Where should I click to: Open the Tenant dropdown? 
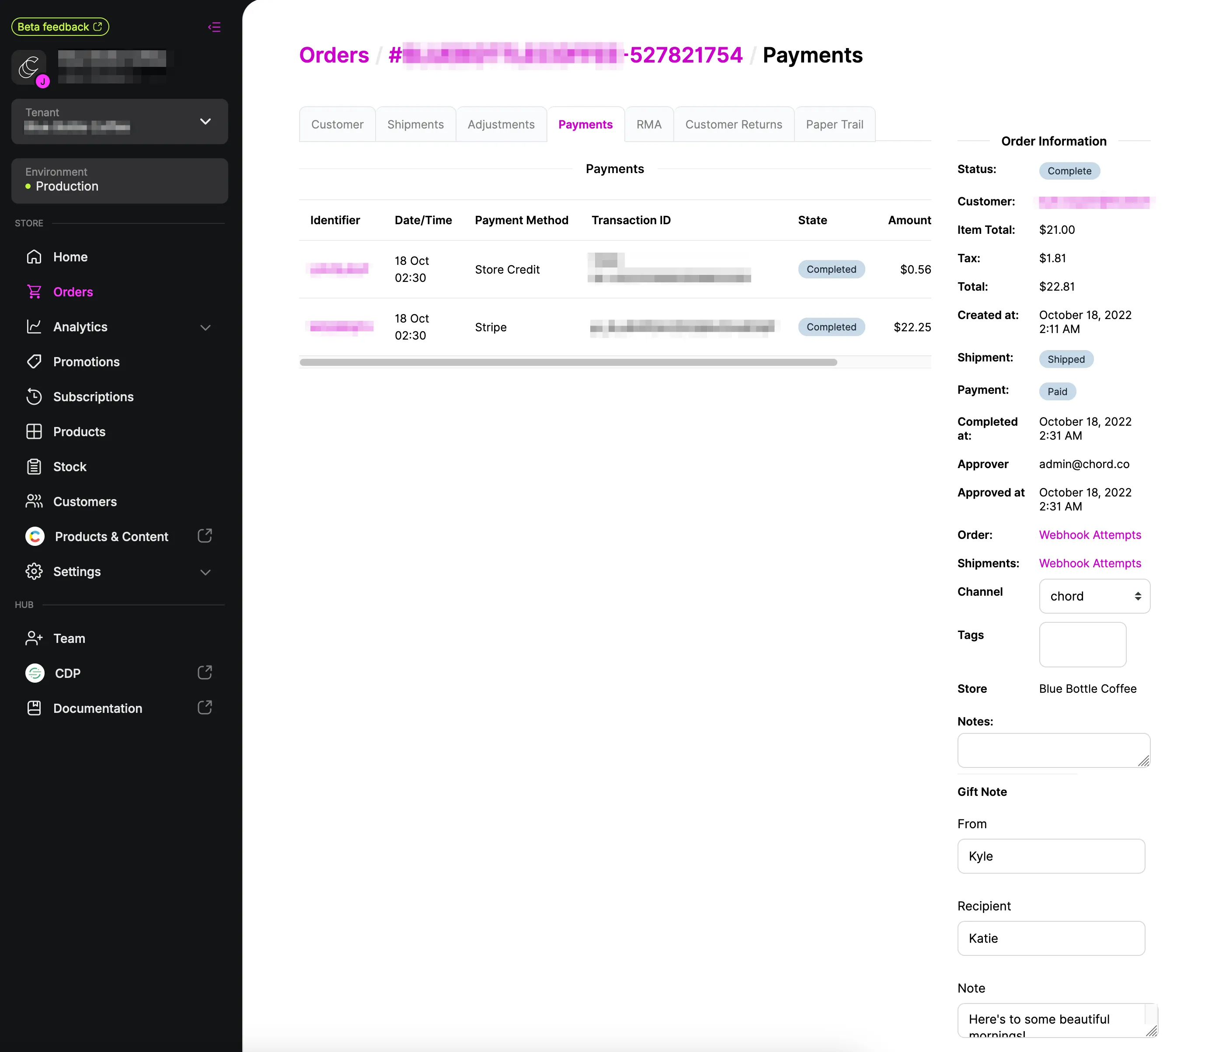(x=120, y=122)
